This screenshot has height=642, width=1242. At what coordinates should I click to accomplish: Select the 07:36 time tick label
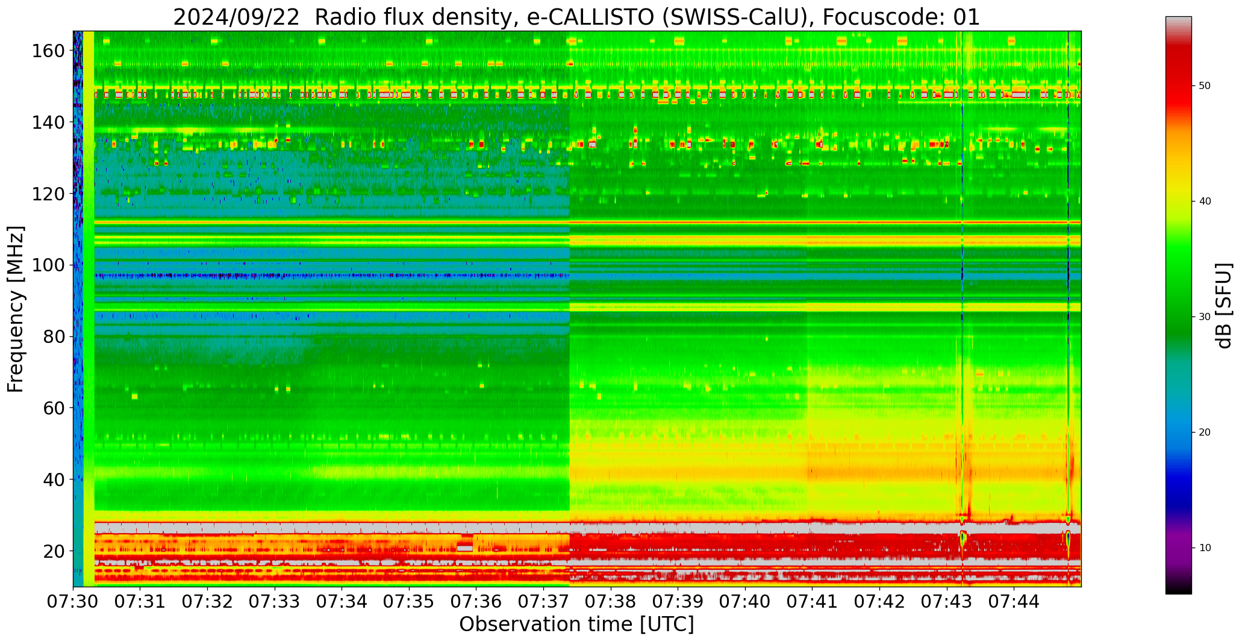(x=476, y=601)
